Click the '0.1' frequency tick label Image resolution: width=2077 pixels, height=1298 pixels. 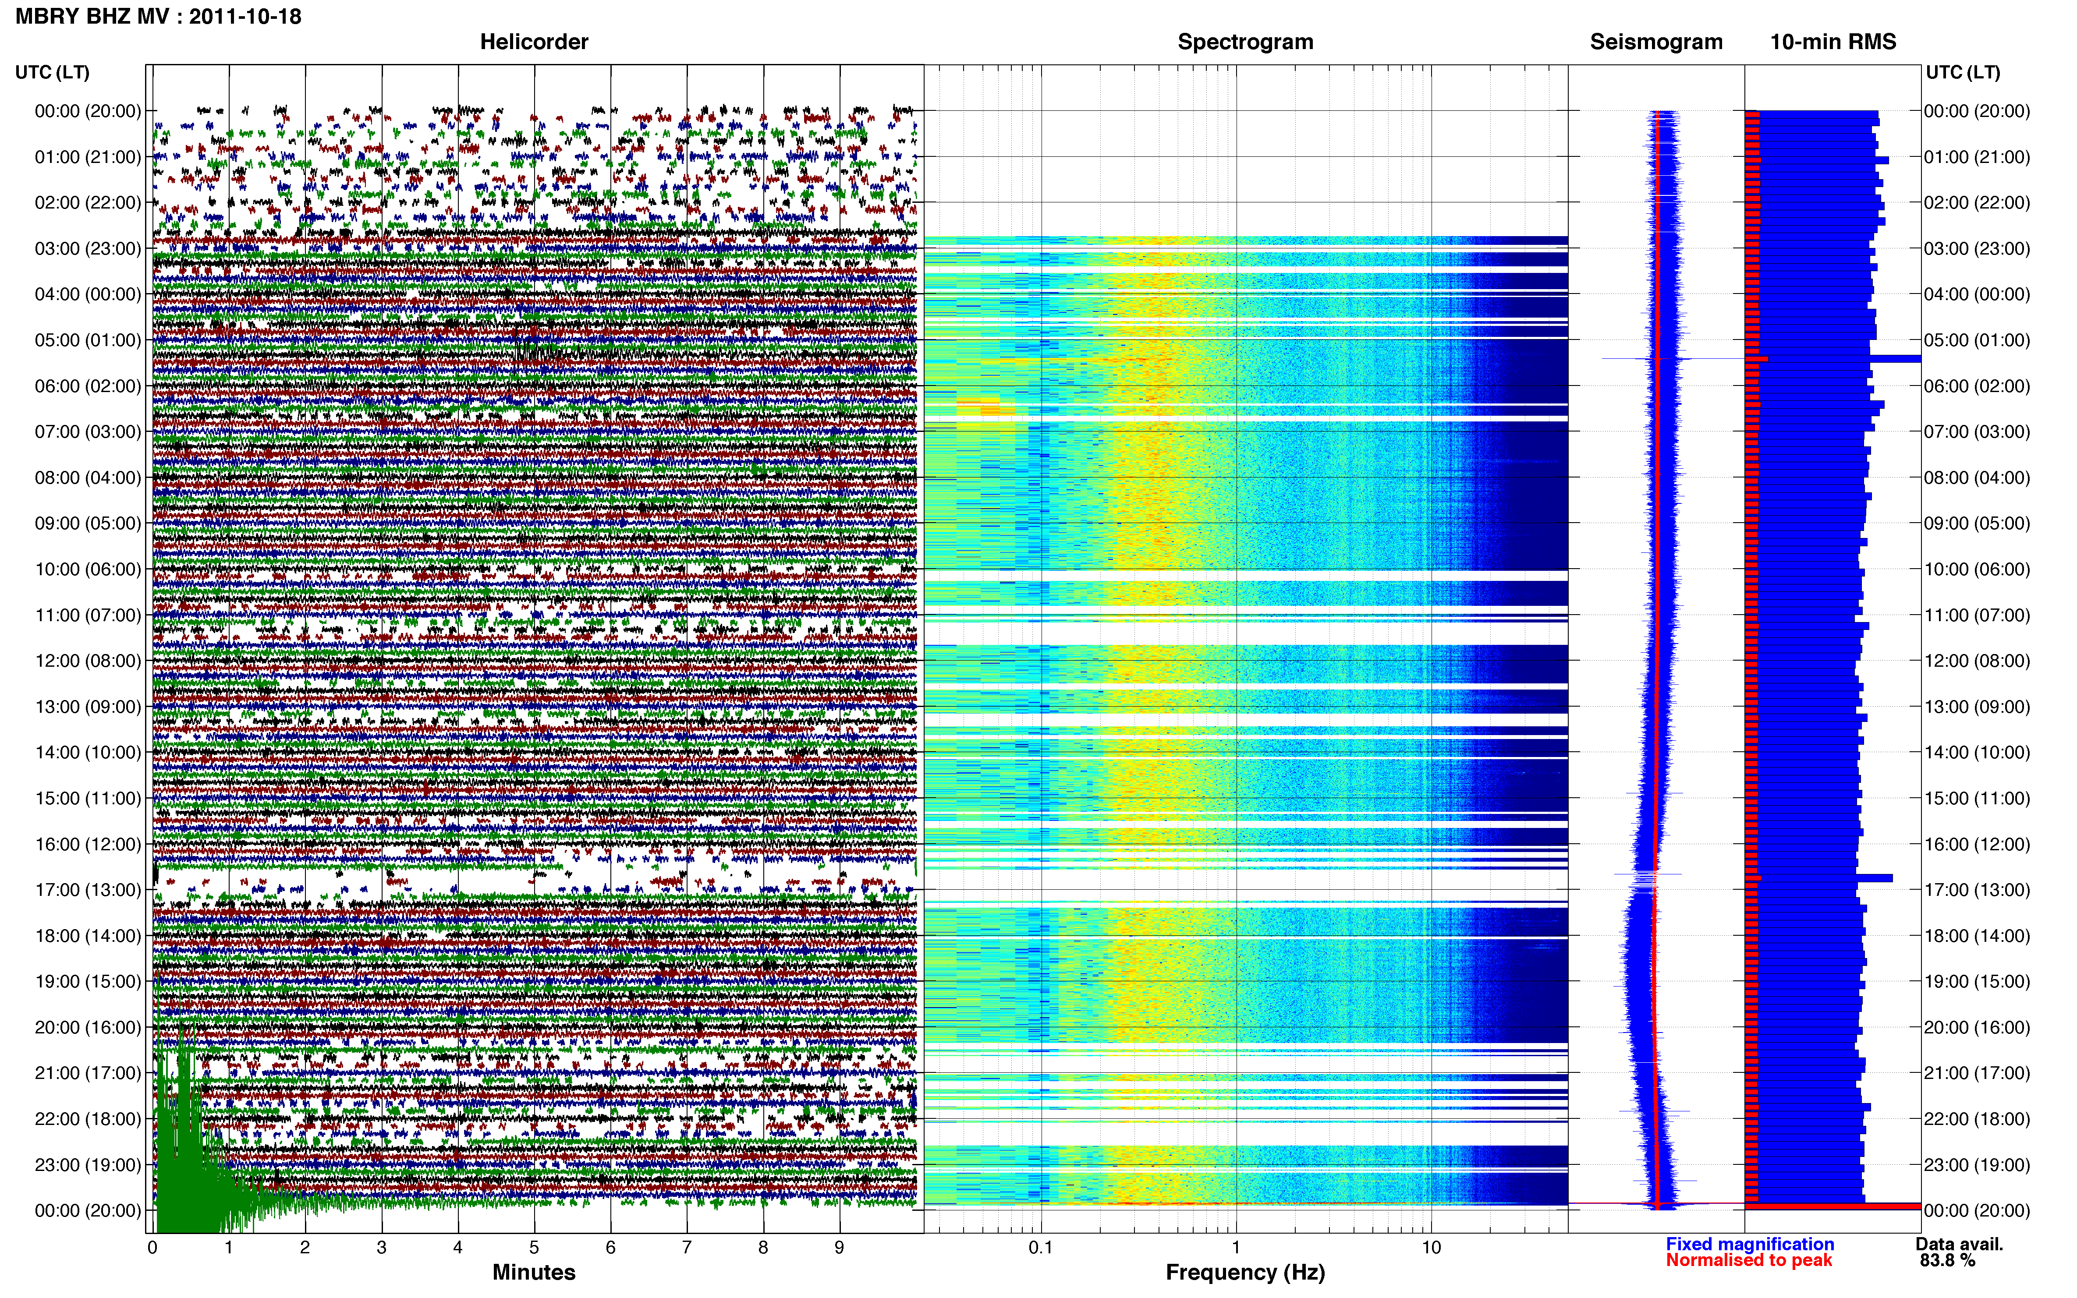coord(1041,1247)
